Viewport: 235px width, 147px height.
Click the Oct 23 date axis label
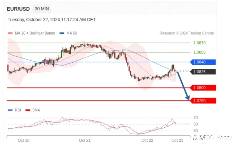(x=177, y=140)
